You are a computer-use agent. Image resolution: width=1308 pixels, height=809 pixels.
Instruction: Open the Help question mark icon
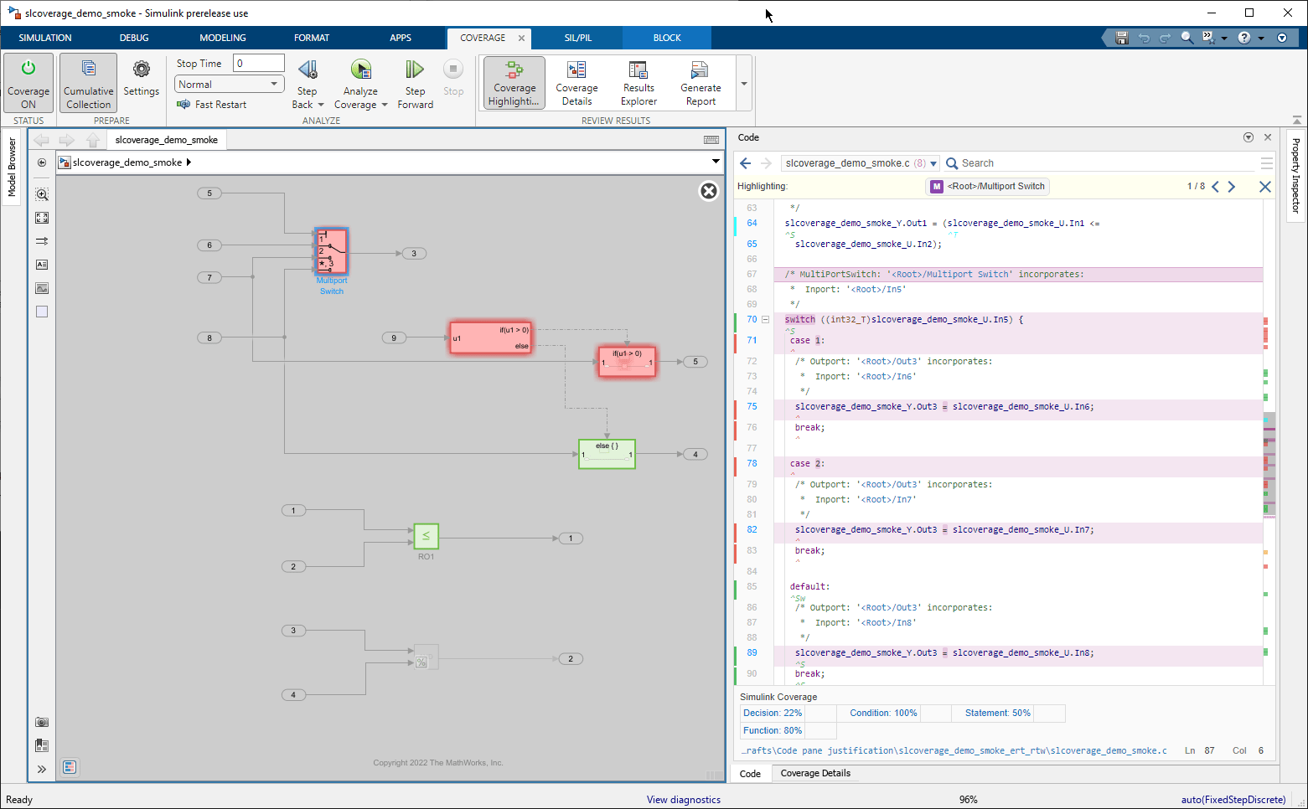coord(1244,38)
